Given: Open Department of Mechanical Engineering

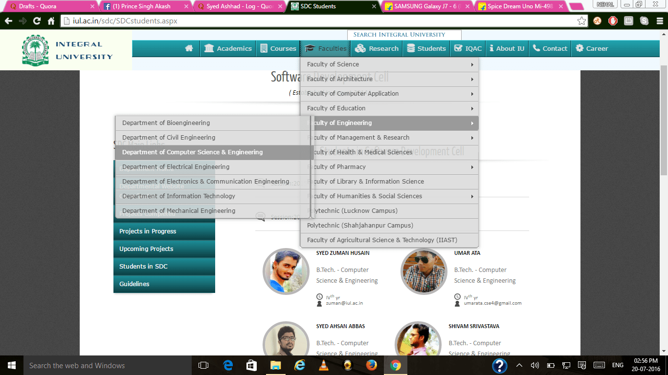Looking at the screenshot, I should coord(214,211).
